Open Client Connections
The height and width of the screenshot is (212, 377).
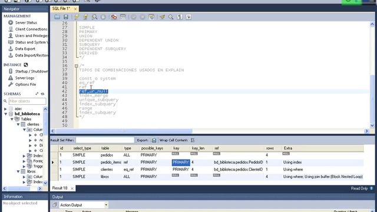31,29
